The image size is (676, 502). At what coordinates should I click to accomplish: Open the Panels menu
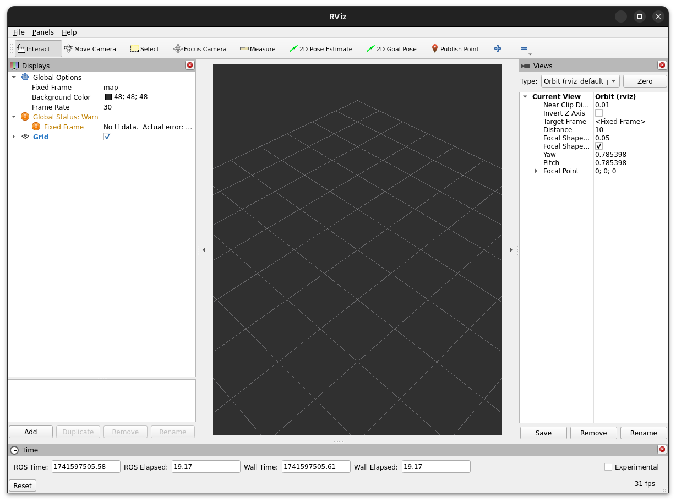[x=43, y=32]
